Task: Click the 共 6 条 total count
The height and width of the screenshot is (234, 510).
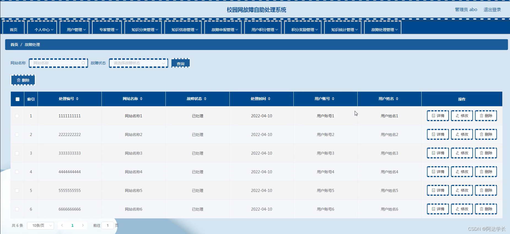Action: [x=17, y=225]
